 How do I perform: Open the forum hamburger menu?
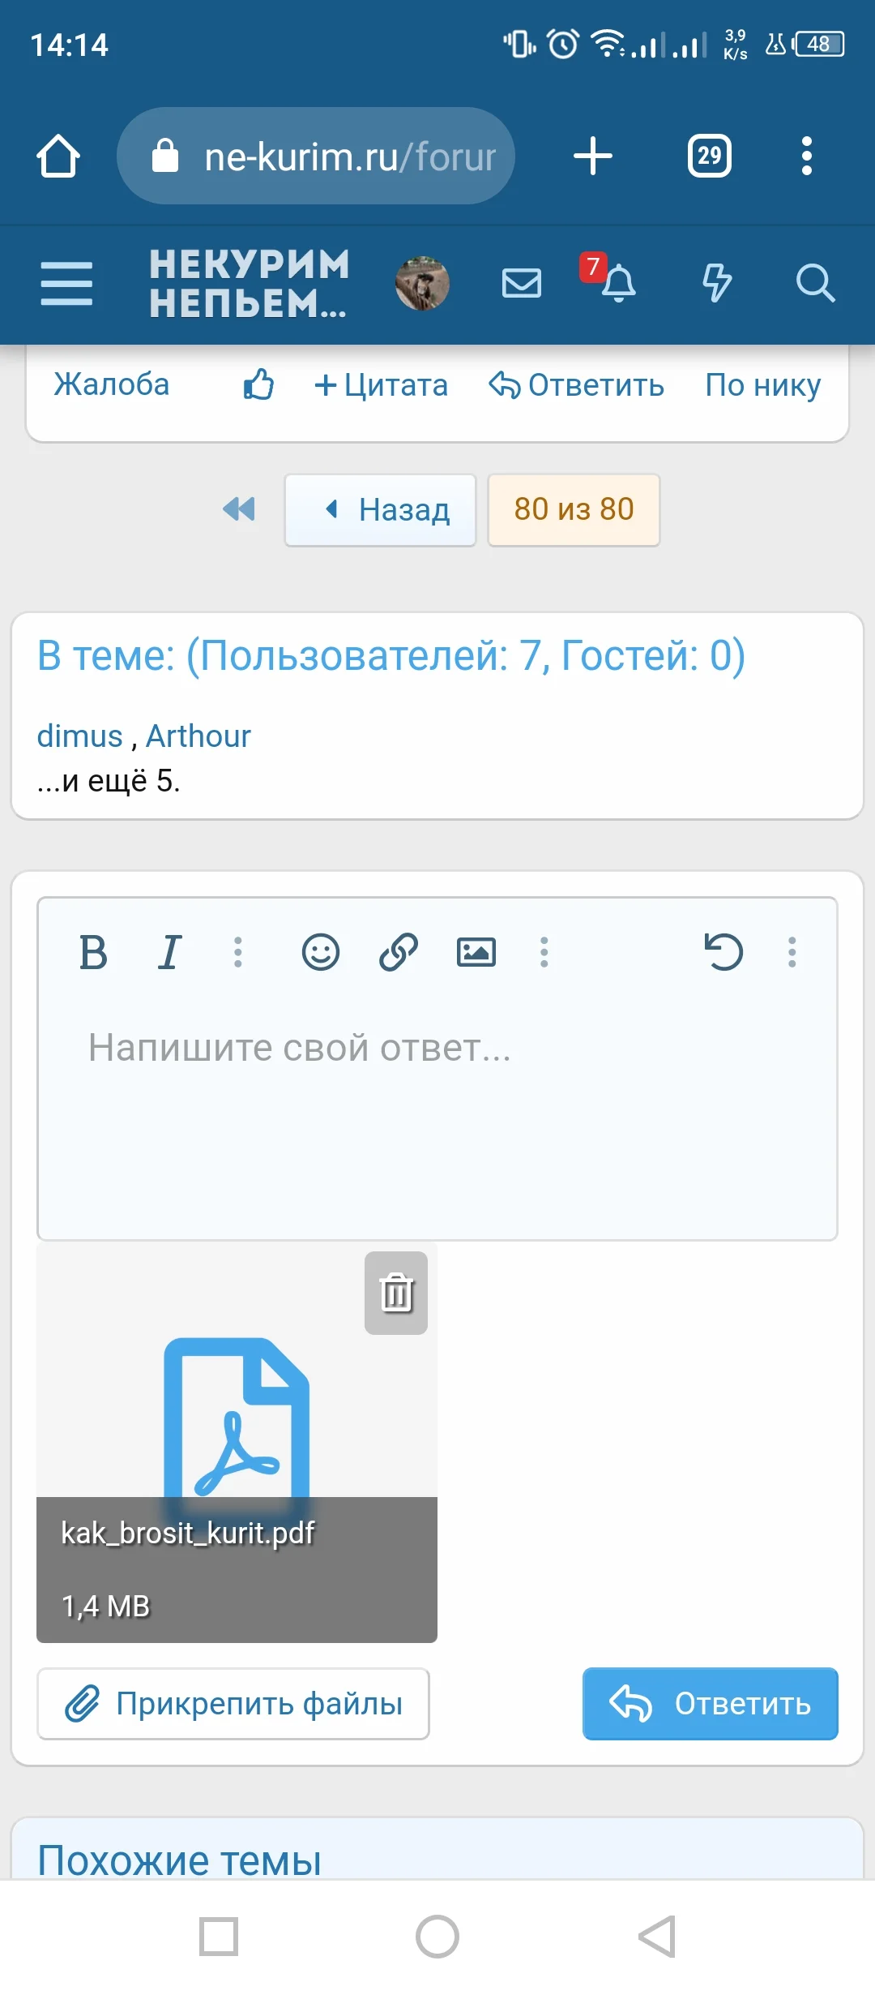pos(66,284)
